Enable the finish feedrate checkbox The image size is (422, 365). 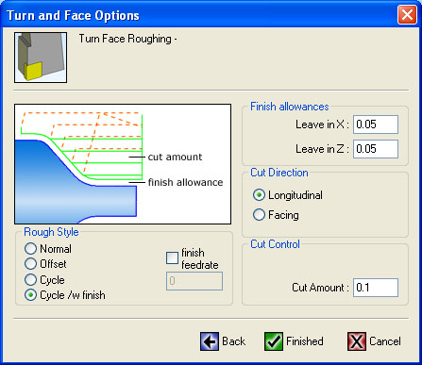click(x=172, y=258)
